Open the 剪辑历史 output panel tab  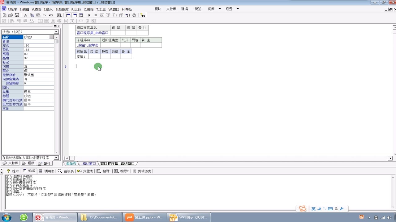click(x=142, y=171)
